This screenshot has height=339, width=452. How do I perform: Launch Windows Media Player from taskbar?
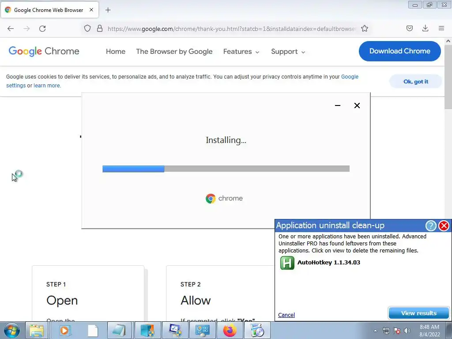(x=64, y=330)
